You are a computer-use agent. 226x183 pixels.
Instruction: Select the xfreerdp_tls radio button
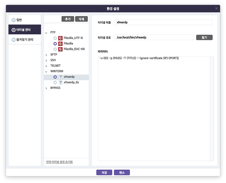click(56, 82)
